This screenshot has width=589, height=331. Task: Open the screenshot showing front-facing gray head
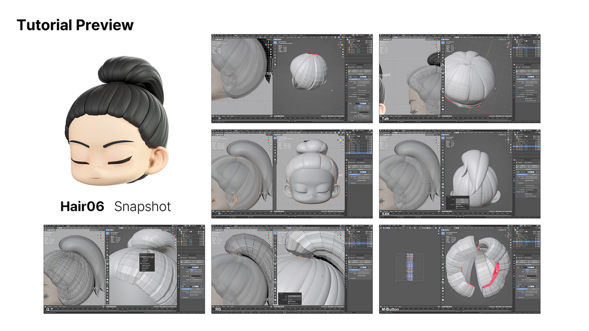(x=292, y=174)
